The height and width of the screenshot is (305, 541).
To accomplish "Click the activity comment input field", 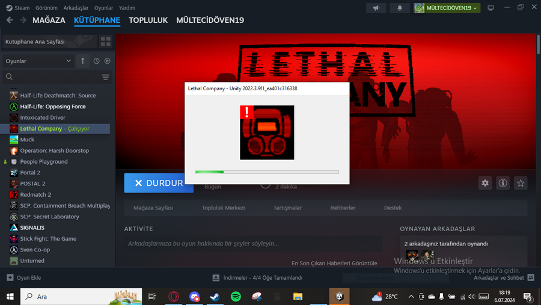I will [253, 244].
